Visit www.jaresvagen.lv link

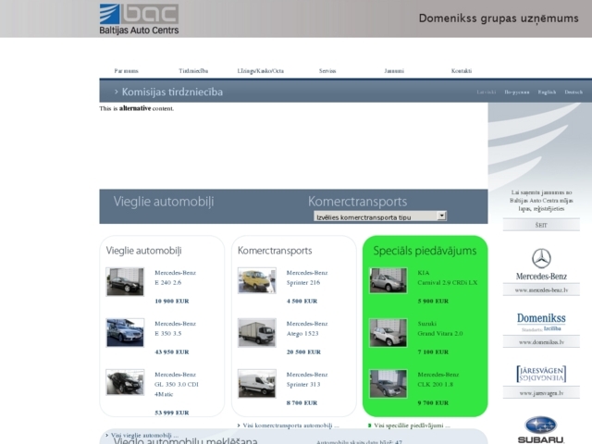(541, 393)
